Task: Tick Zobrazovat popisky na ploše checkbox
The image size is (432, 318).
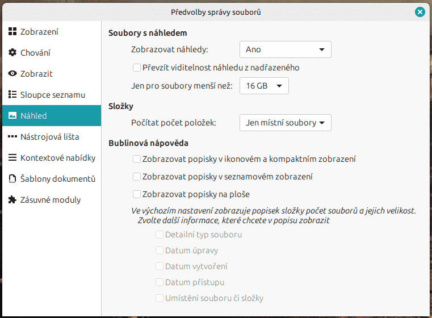Action: (137, 194)
